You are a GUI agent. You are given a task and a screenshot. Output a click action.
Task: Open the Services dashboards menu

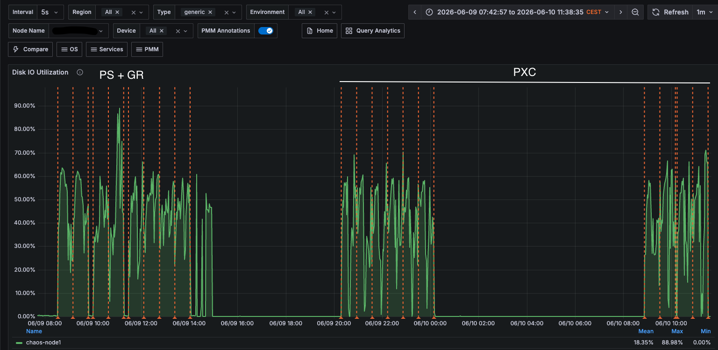pyautogui.click(x=107, y=49)
